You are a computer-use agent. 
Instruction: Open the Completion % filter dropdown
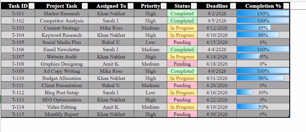coord(286,6)
